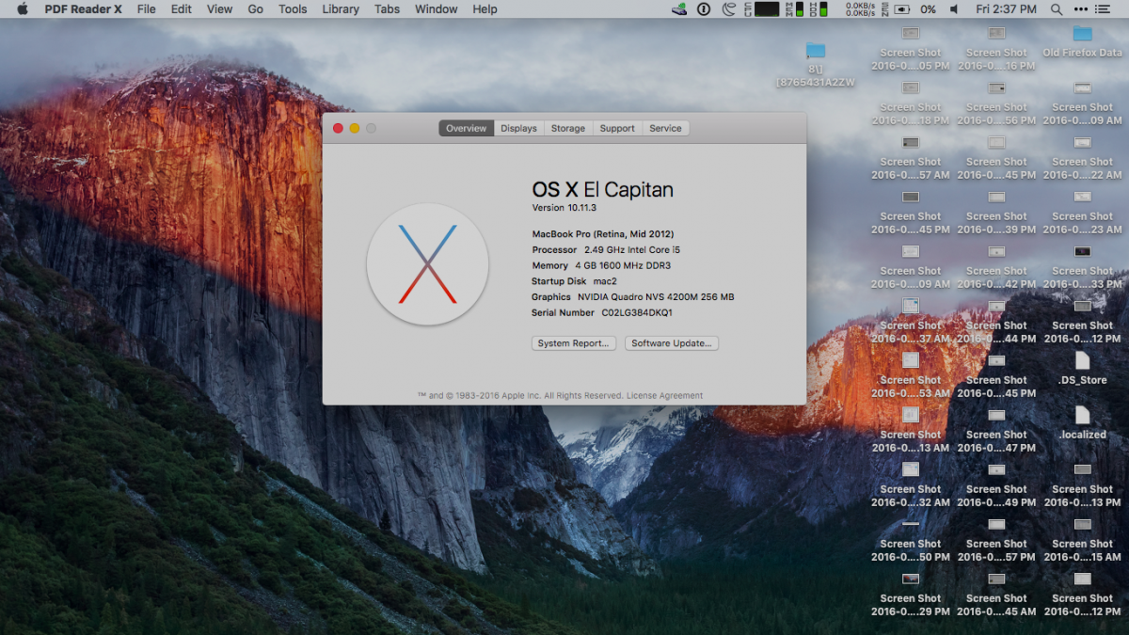
Task: Click the Software Update button
Action: pos(671,343)
